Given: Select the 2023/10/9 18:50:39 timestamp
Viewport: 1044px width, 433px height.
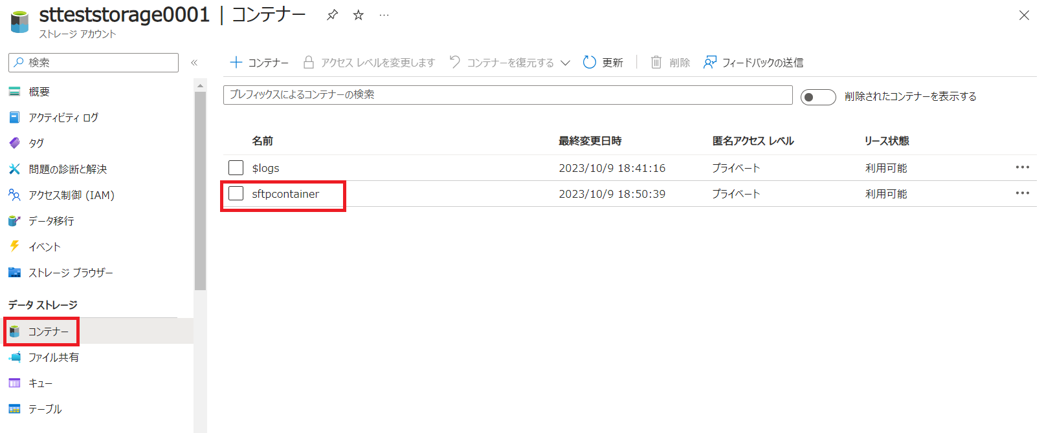Looking at the screenshot, I should pos(612,194).
